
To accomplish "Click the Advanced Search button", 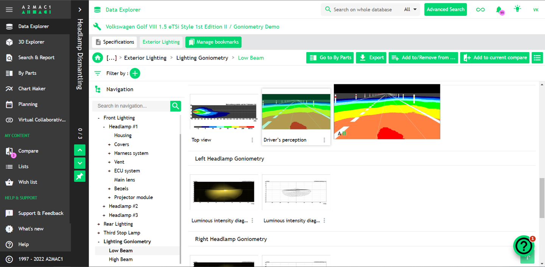I will (x=445, y=9).
